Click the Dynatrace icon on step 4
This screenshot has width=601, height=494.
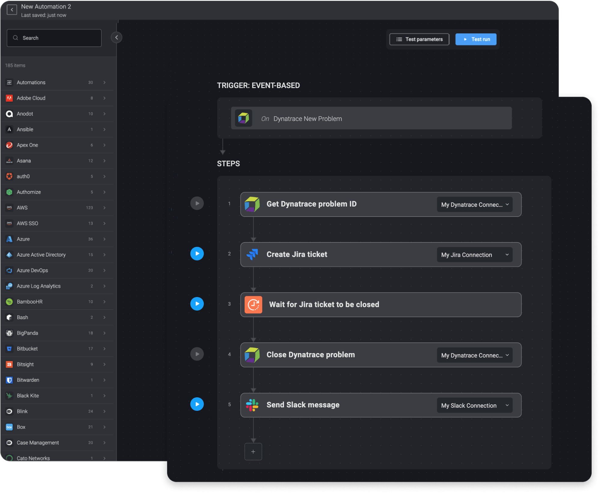(x=252, y=355)
